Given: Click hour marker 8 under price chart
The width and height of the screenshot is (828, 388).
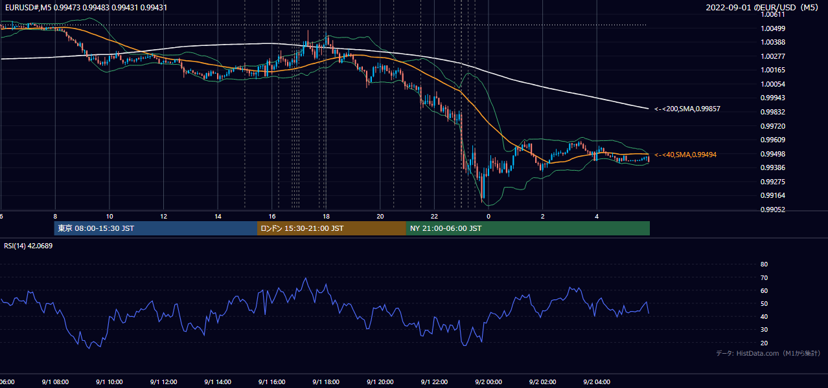Looking at the screenshot, I should pyautogui.click(x=55, y=216).
